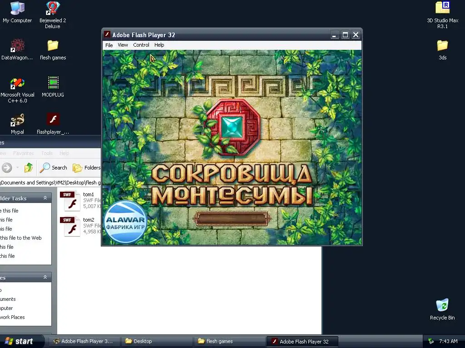The width and height of the screenshot is (465, 348).
Task: Open the Help menu in Explorer window
Action: [x=64, y=153]
